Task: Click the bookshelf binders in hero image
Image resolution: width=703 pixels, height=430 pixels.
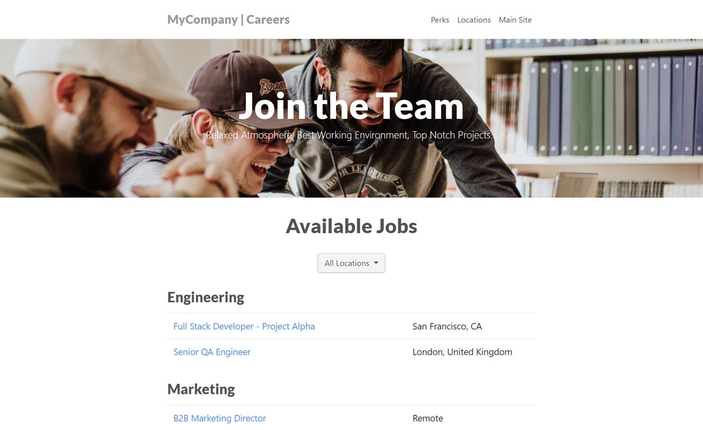Action: pyautogui.click(x=614, y=107)
